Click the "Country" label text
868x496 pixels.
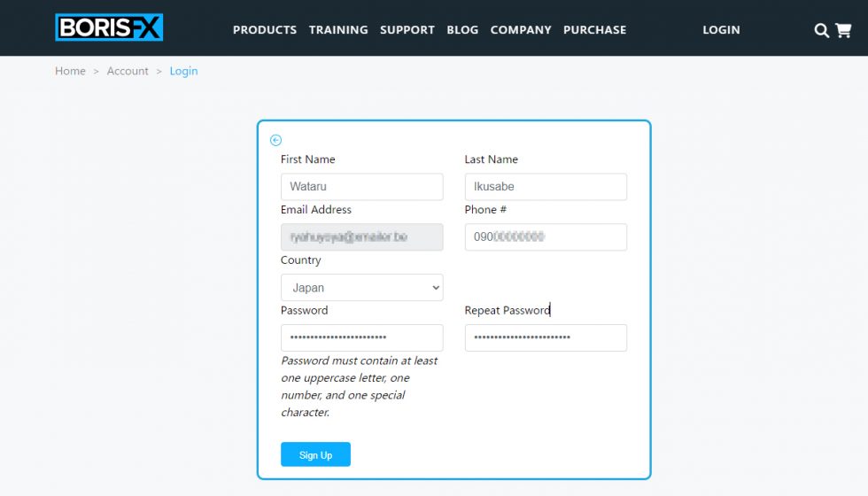pyautogui.click(x=300, y=260)
